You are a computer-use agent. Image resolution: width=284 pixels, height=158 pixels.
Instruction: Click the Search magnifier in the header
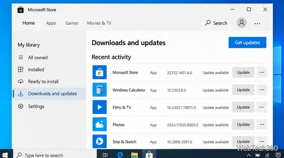(x=208, y=23)
